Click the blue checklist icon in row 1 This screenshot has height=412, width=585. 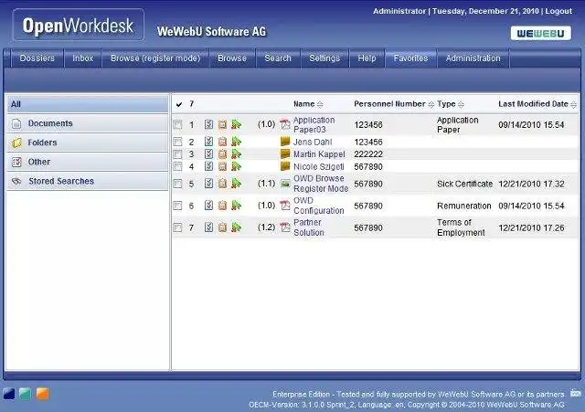[x=208, y=124]
